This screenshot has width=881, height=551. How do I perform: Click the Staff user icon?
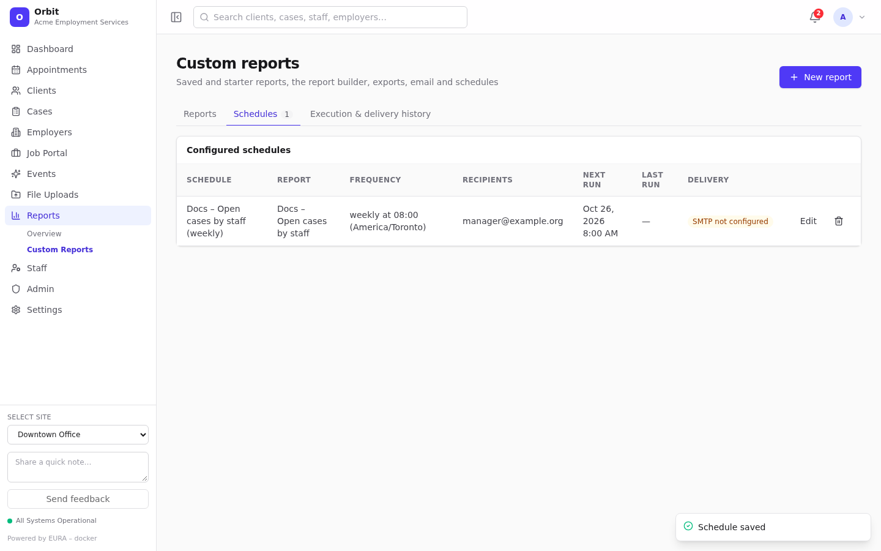16,268
